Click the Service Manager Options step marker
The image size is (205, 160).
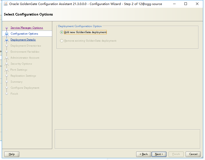click(x=7, y=28)
